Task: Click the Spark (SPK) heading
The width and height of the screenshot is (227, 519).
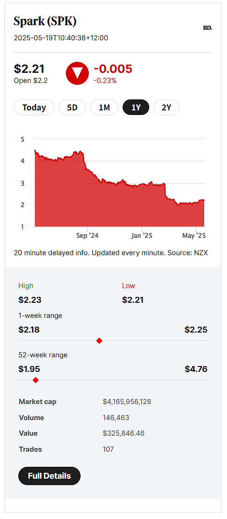Action: pyautogui.click(x=45, y=22)
